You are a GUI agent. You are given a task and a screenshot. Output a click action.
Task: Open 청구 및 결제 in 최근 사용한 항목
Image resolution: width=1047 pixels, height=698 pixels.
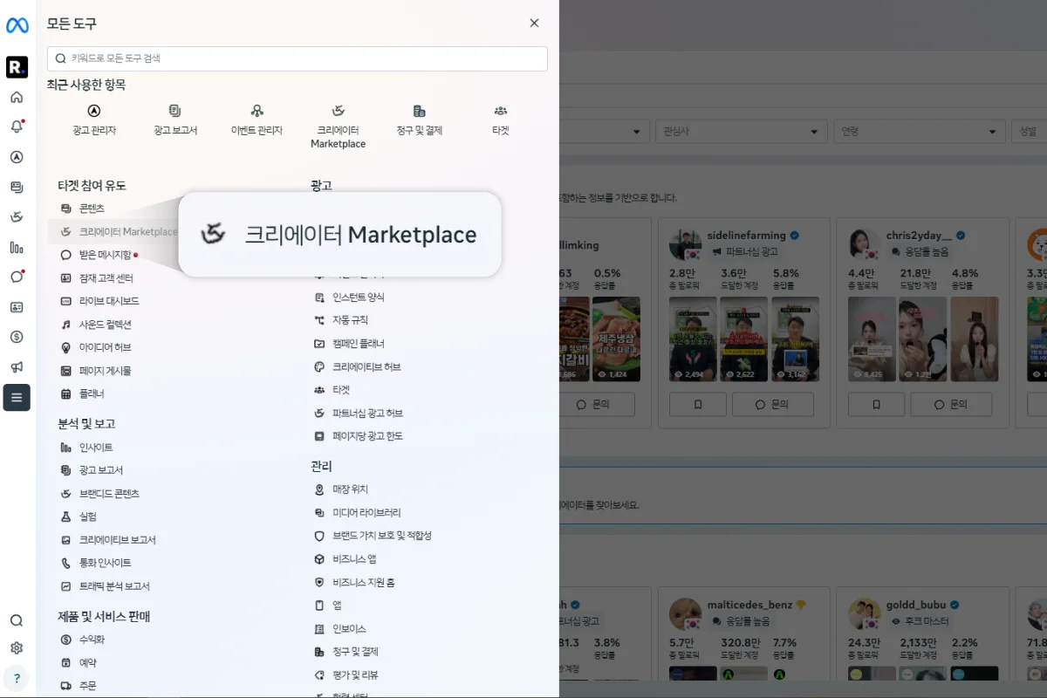tap(420, 120)
